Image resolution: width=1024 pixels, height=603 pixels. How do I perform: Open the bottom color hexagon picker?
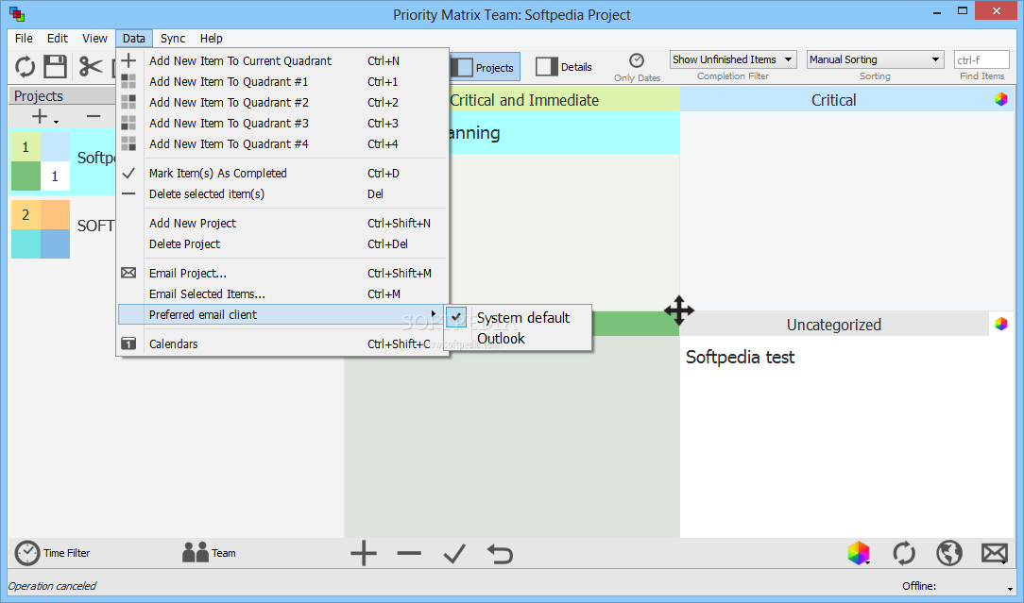point(859,553)
